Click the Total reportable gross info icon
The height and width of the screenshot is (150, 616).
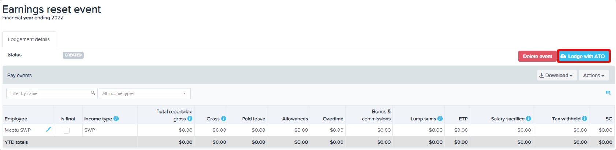(190, 119)
